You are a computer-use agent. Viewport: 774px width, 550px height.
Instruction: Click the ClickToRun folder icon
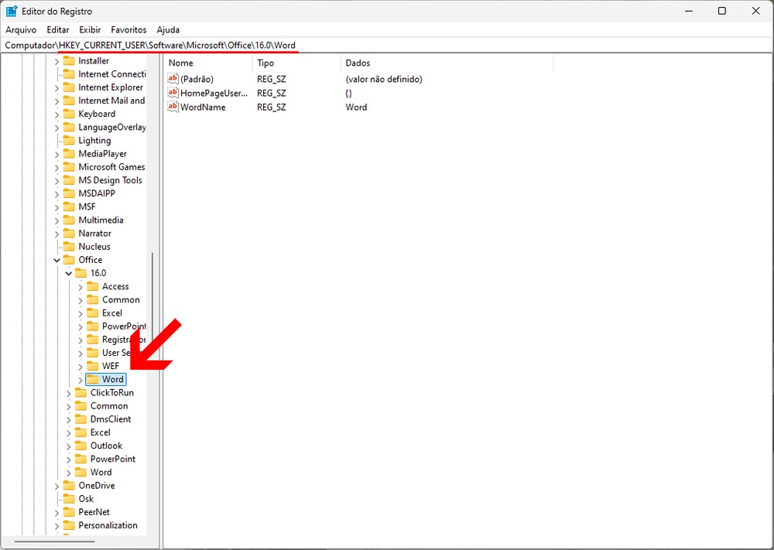point(80,392)
